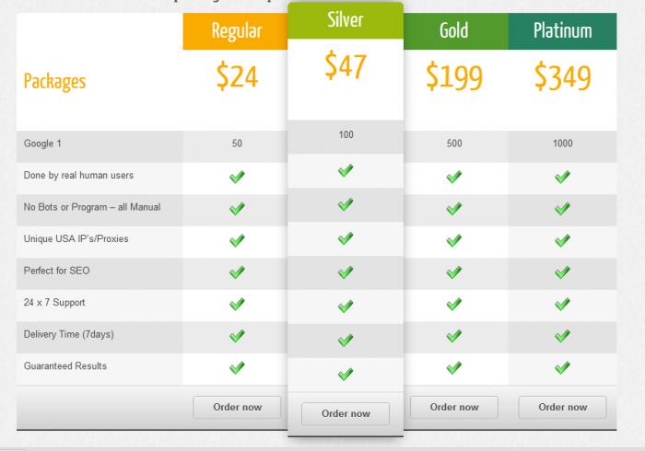Screen dimensions: 645x451
Task: Click Silver plan's Guaranteed Results checkmark
Action: [346, 375]
